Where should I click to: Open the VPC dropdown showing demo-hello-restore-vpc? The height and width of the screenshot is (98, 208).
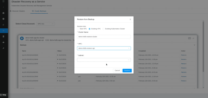point(104,48)
